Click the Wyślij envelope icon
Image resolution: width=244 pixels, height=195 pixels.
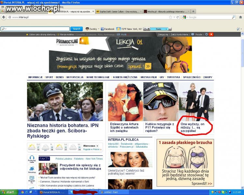(118, 34)
